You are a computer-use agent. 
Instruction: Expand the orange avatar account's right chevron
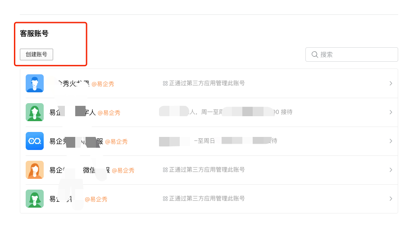[391, 170]
